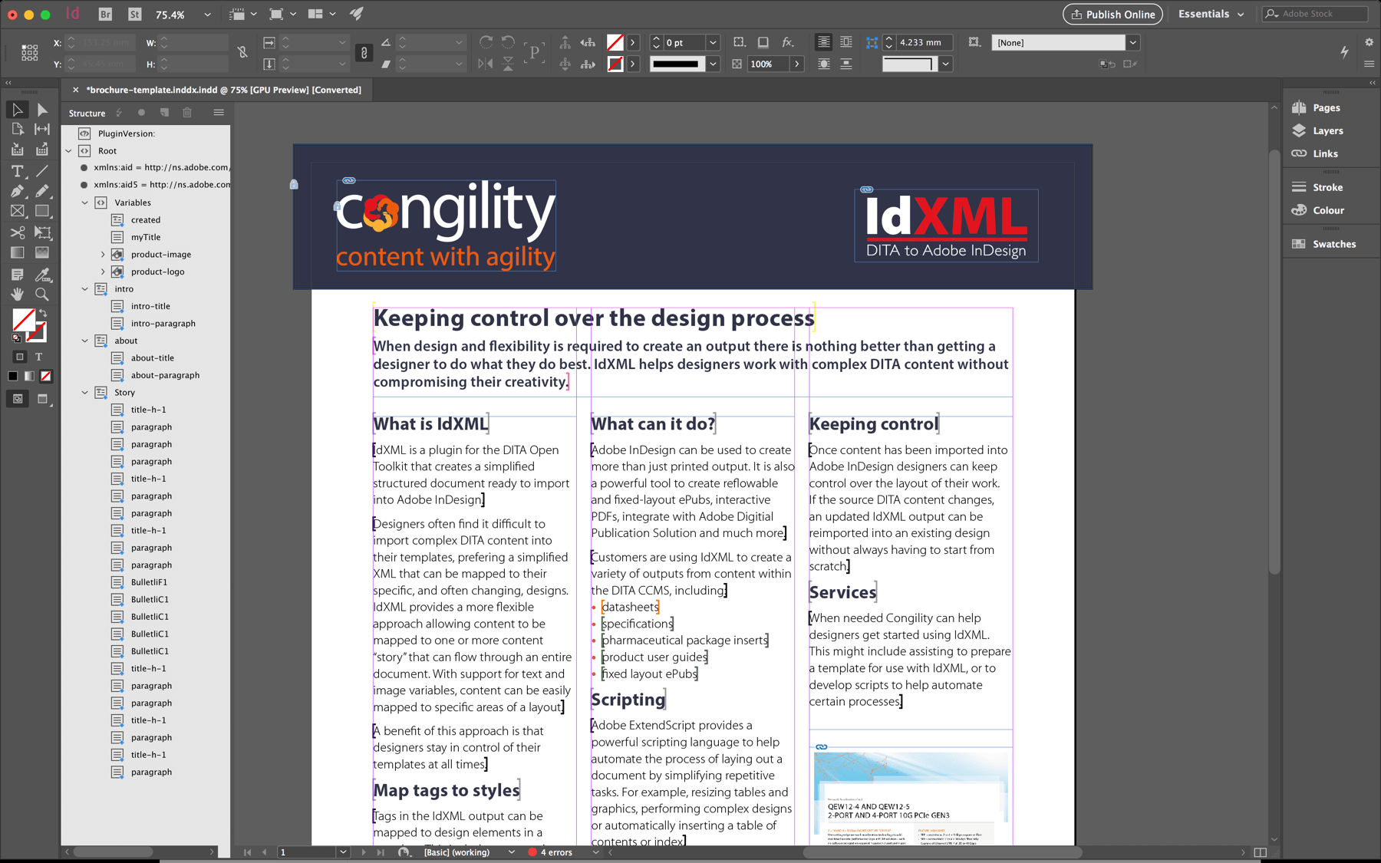The image size is (1381, 863).
Task: Open Adobe Stock via the St icon
Action: point(135,14)
